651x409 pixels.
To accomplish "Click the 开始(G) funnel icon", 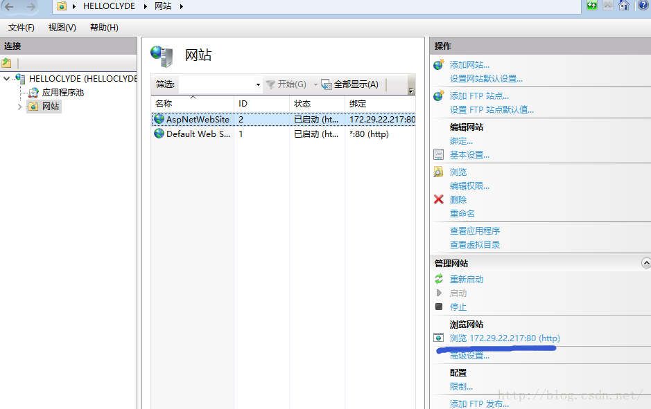I will click(x=270, y=84).
